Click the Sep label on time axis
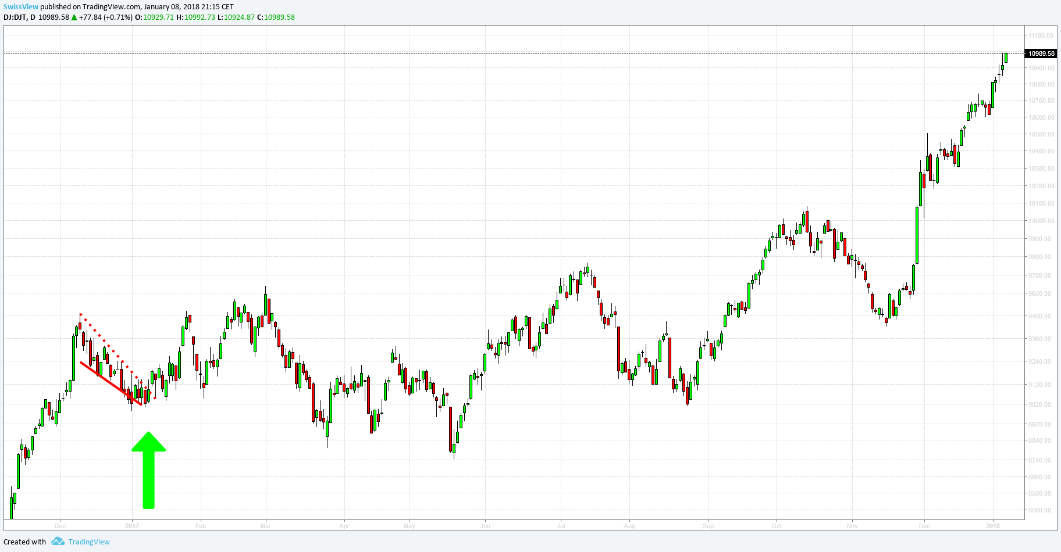Viewport: 1061px width, 552px height. click(708, 526)
